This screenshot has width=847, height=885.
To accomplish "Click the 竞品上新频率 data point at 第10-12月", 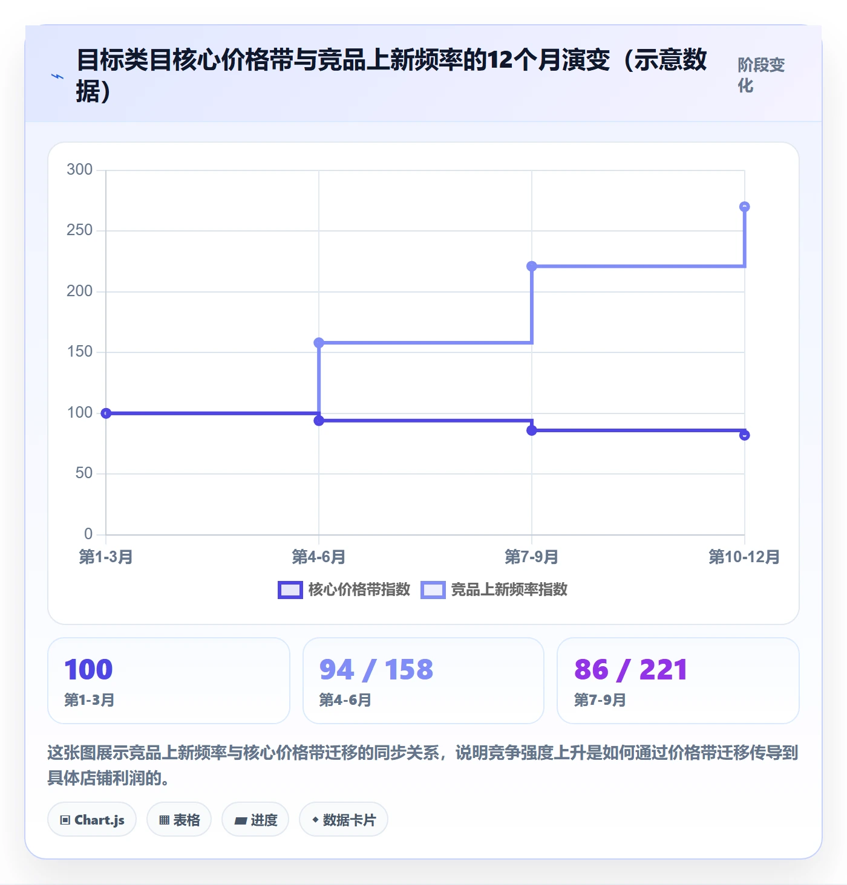I will pos(745,207).
